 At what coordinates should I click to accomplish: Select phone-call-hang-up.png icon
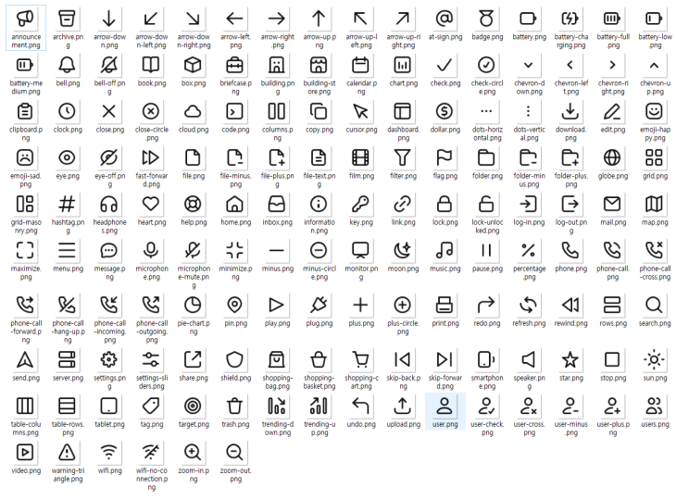pyautogui.click(x=67, y=306)
